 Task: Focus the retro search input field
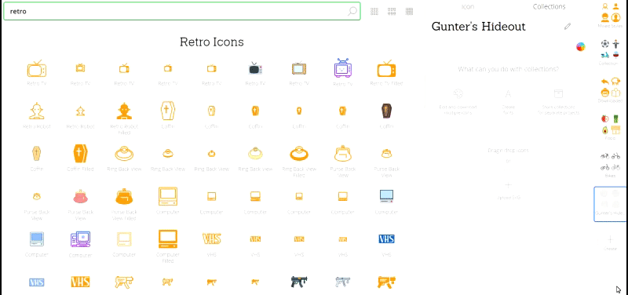coord(182,11)
